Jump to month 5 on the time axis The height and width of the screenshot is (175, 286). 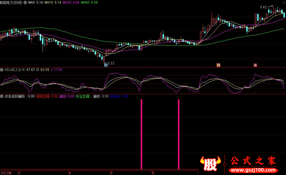[x=112, y=173]
